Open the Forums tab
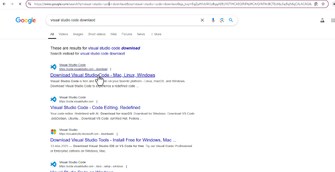 pos(127,34)
